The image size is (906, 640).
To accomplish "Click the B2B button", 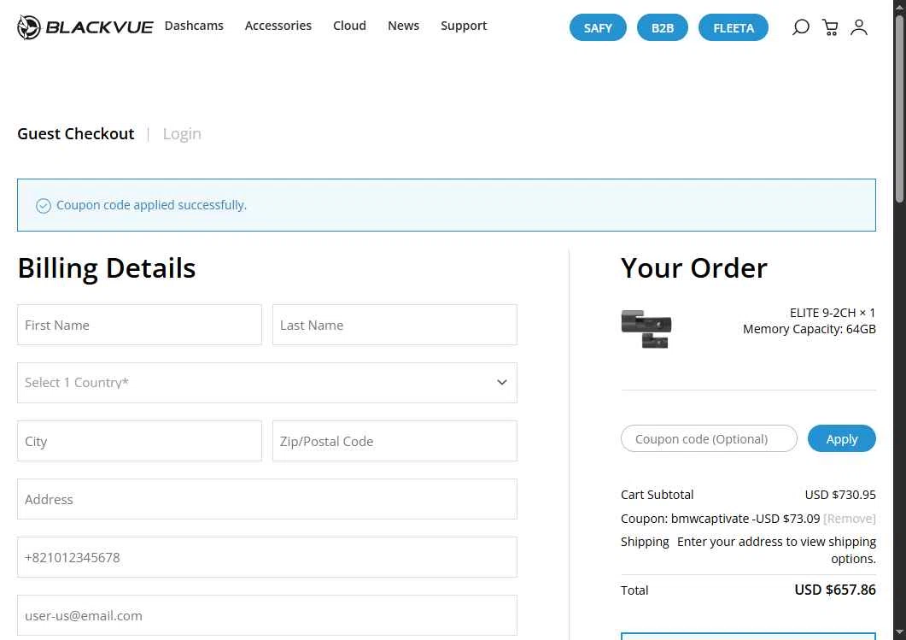I will tap(662, 27).
